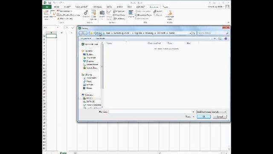Switch to the VIEW tab

tap(129, 7)
